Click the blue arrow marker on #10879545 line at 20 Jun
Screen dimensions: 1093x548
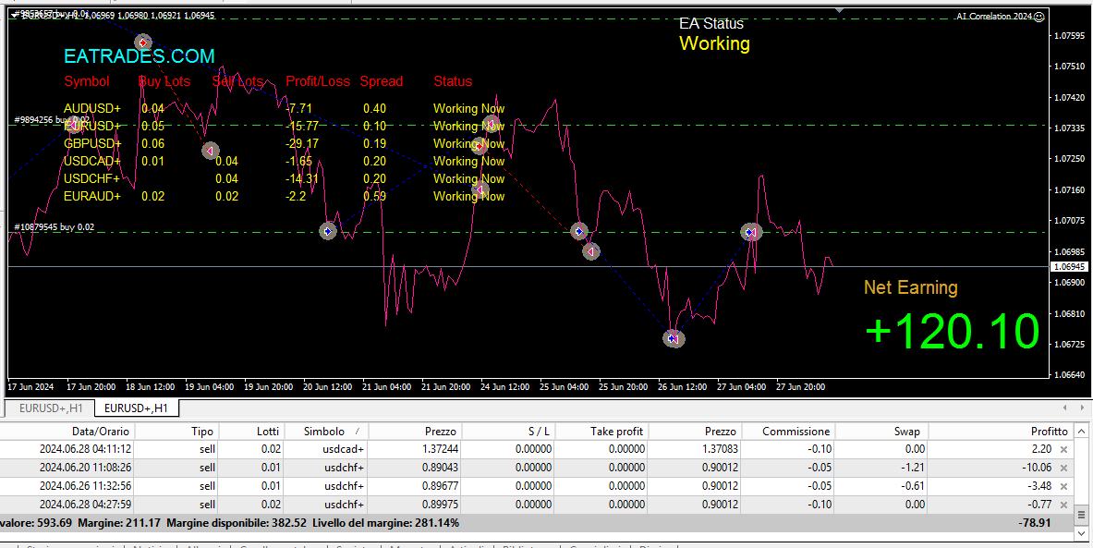pyautogui.click(x=328, y=231)
